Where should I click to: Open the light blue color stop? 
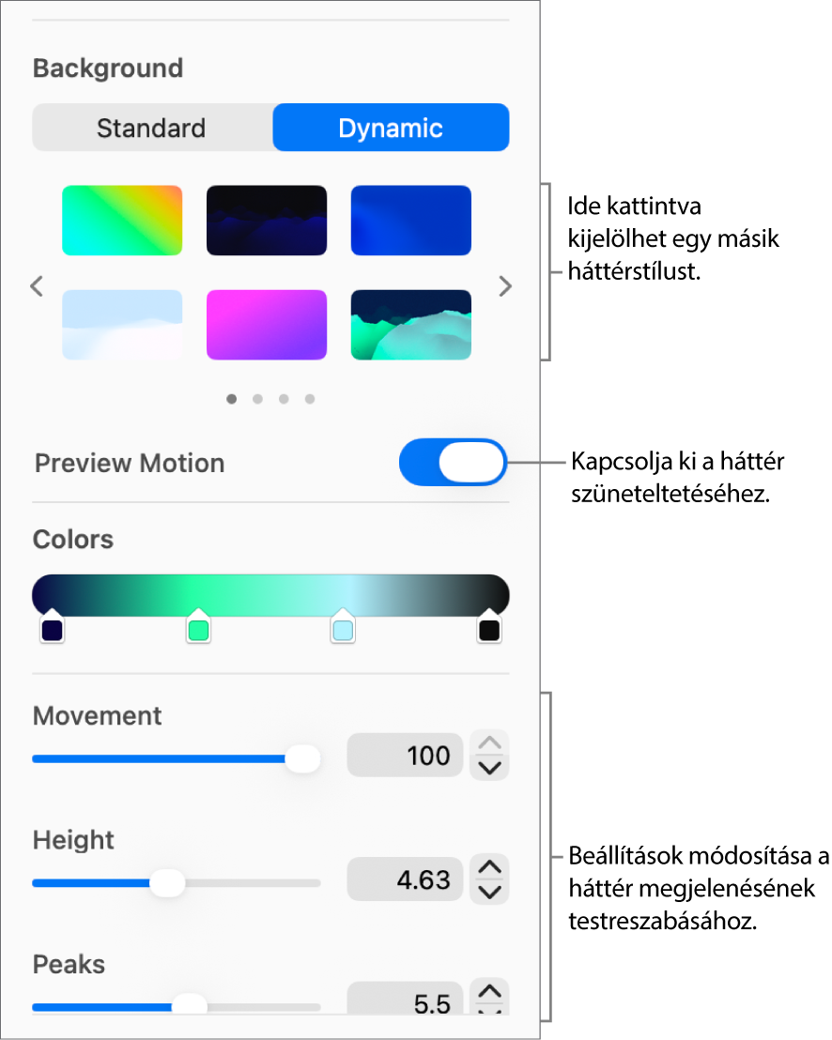pyautogui.click(x=343, y=626)
